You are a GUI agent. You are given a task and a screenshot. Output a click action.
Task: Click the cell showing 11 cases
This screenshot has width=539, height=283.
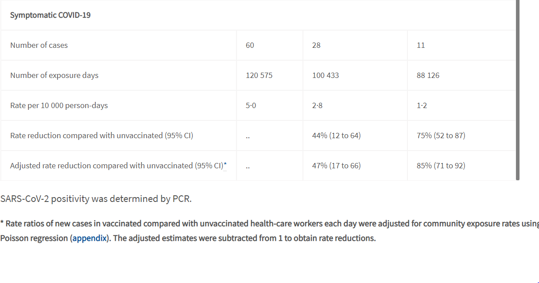[x=461, y=45]
